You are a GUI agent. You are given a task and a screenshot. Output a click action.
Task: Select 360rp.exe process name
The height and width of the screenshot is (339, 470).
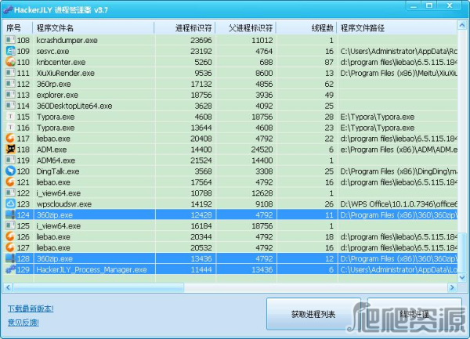(53, 84)
